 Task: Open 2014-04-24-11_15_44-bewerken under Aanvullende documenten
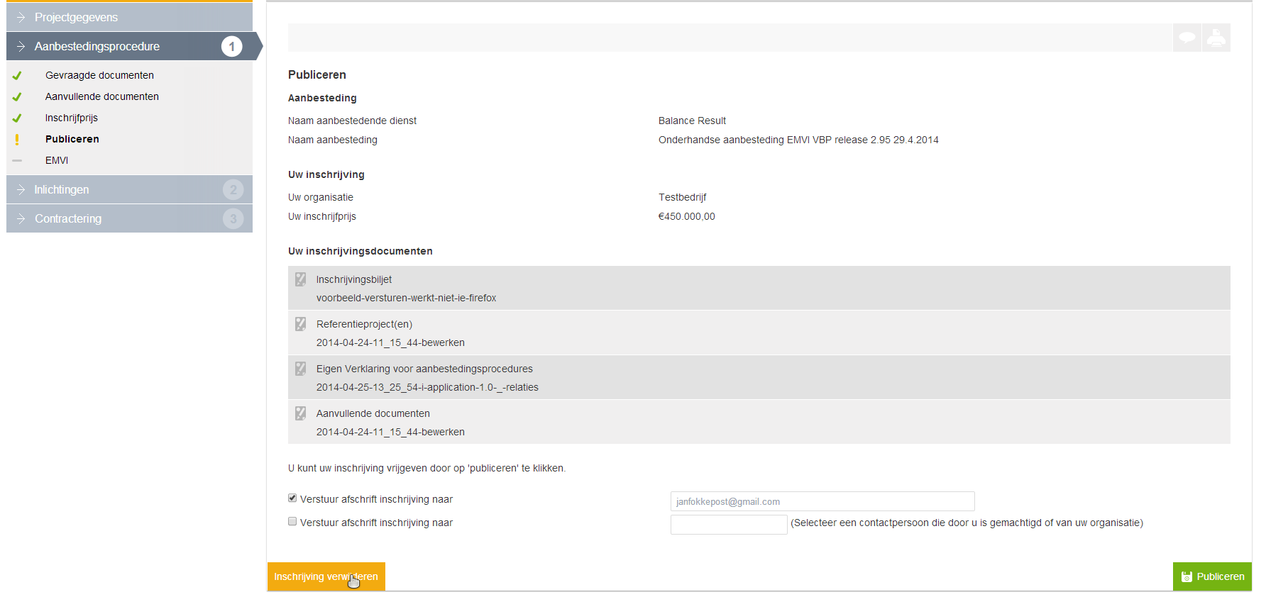coord(390,432)
